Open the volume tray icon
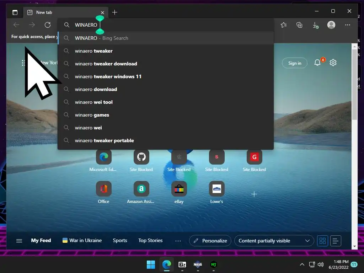This screenshot has height=273, width=364. [x=321, y=264]
